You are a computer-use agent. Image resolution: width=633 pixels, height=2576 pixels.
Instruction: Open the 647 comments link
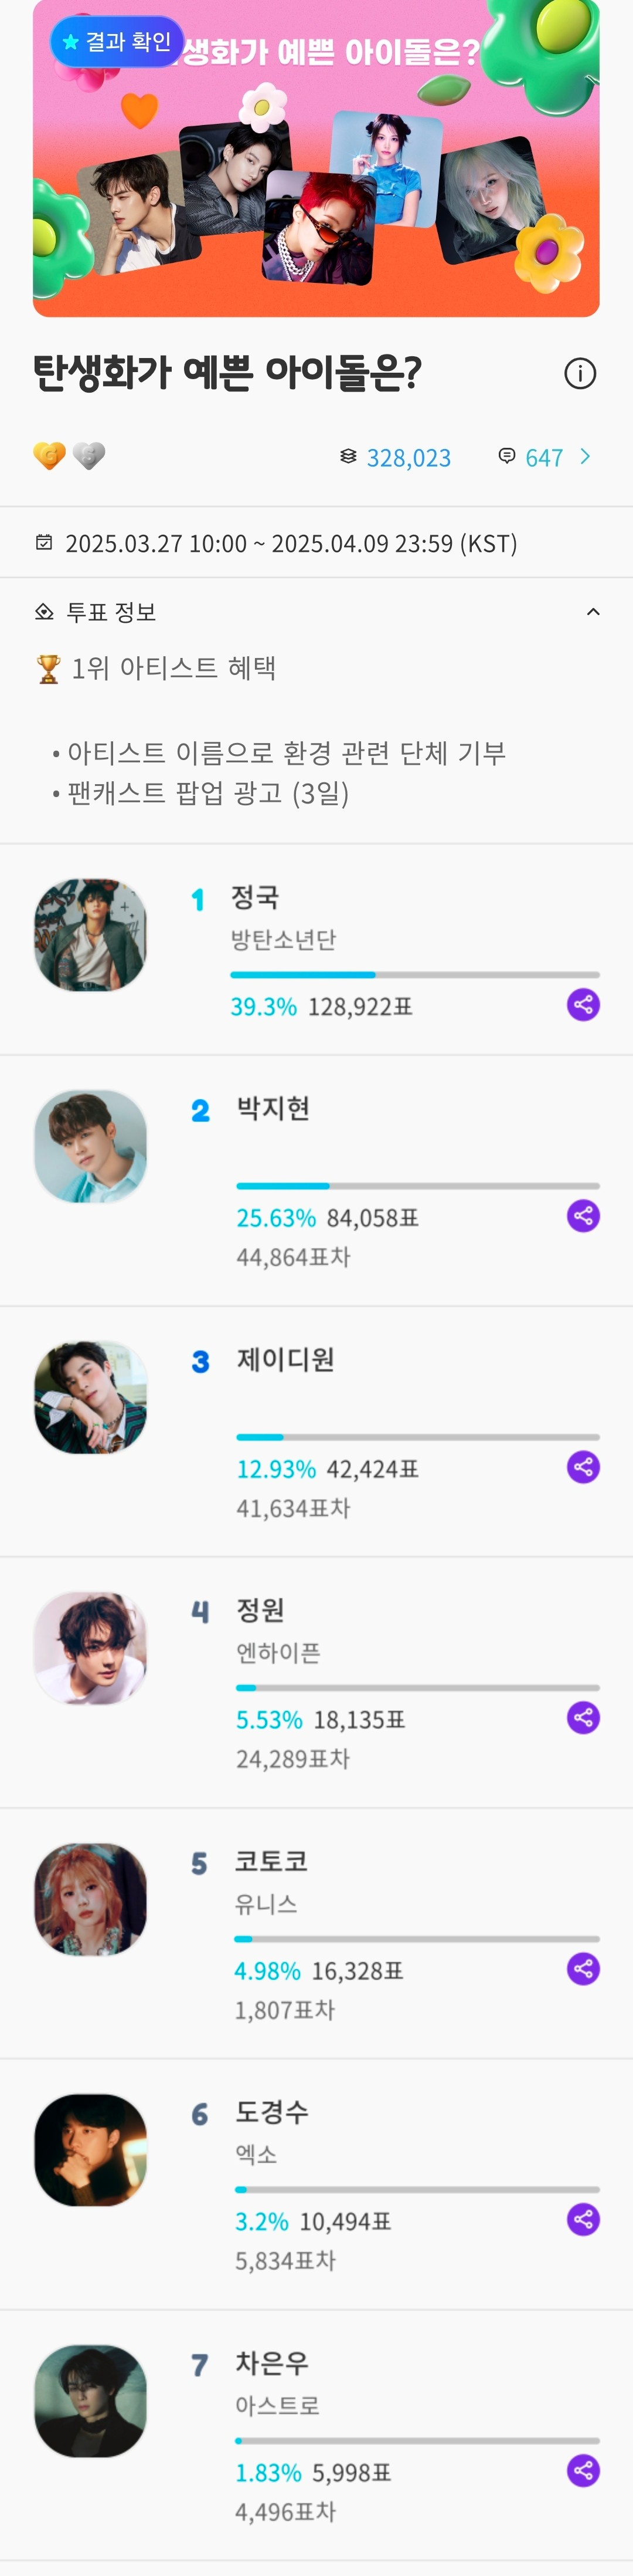pyautogui.click(x=543, y=458)
